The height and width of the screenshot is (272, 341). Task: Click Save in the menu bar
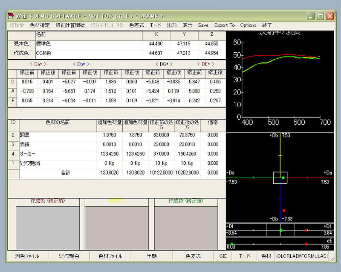click(x=203, y=26)
